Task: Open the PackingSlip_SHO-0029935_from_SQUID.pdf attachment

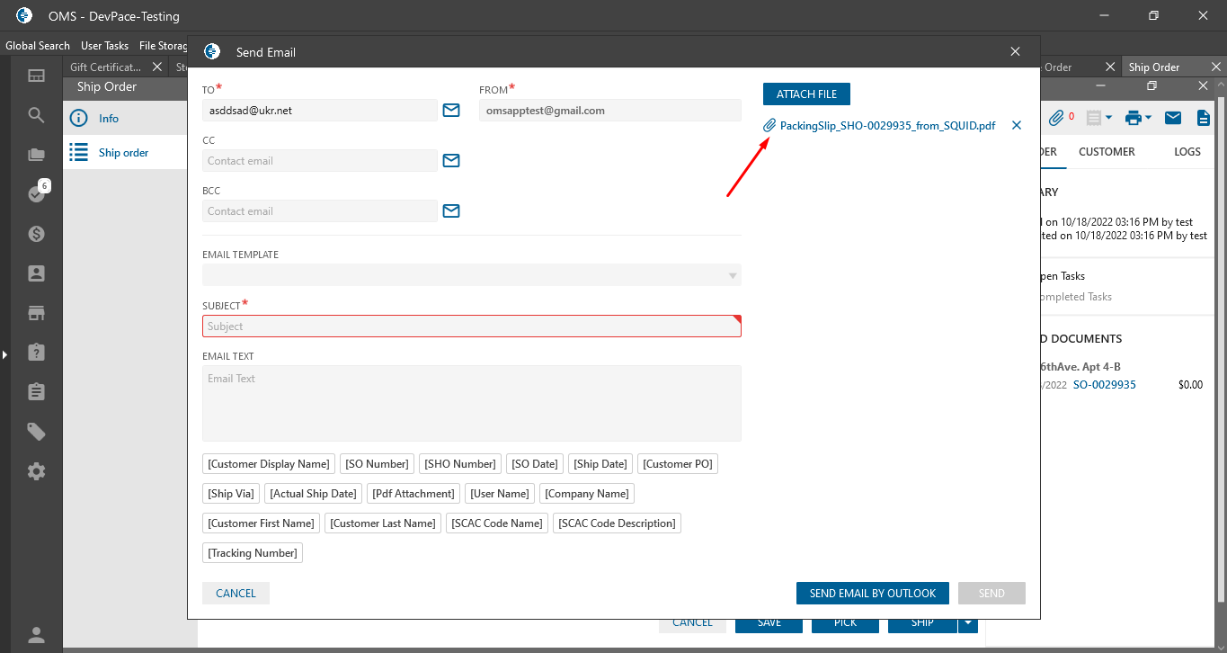Action: click(x=887, y=126)
